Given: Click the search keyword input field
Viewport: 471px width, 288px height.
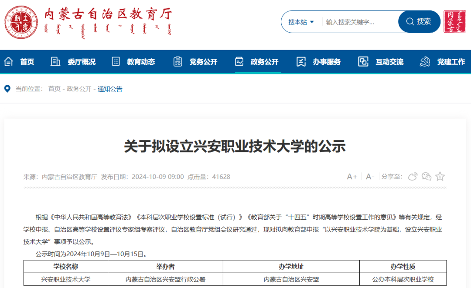Looking at the screenshot, I should (x=353, y=21).
